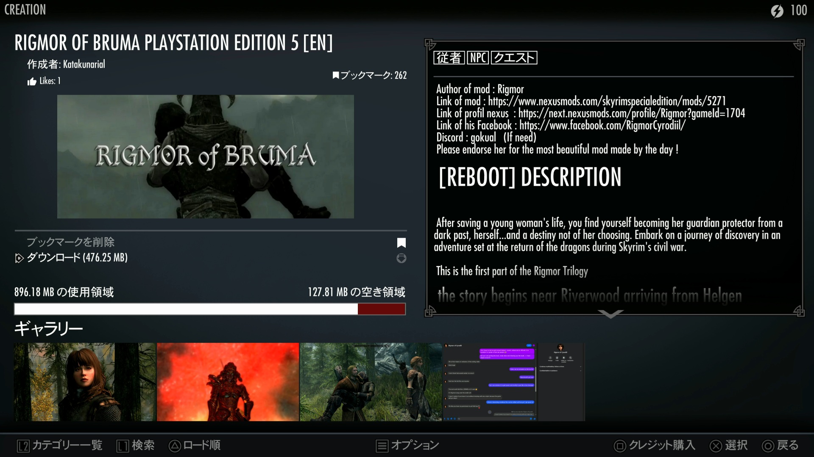Viewport: 814px width, 457px height.
Task: Open ロード順 load order
Action: tap(202, 445)
